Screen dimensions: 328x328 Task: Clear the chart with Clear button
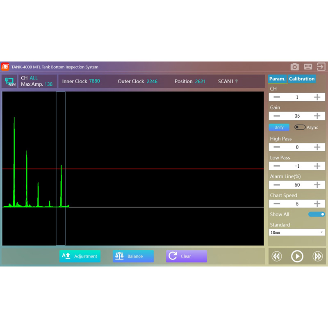click(187, 256)
